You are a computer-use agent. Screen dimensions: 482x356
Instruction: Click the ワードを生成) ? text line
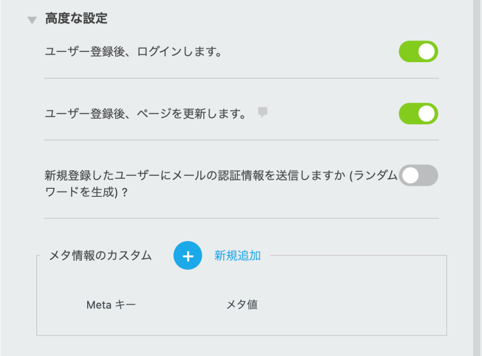[x=86, y=193]
